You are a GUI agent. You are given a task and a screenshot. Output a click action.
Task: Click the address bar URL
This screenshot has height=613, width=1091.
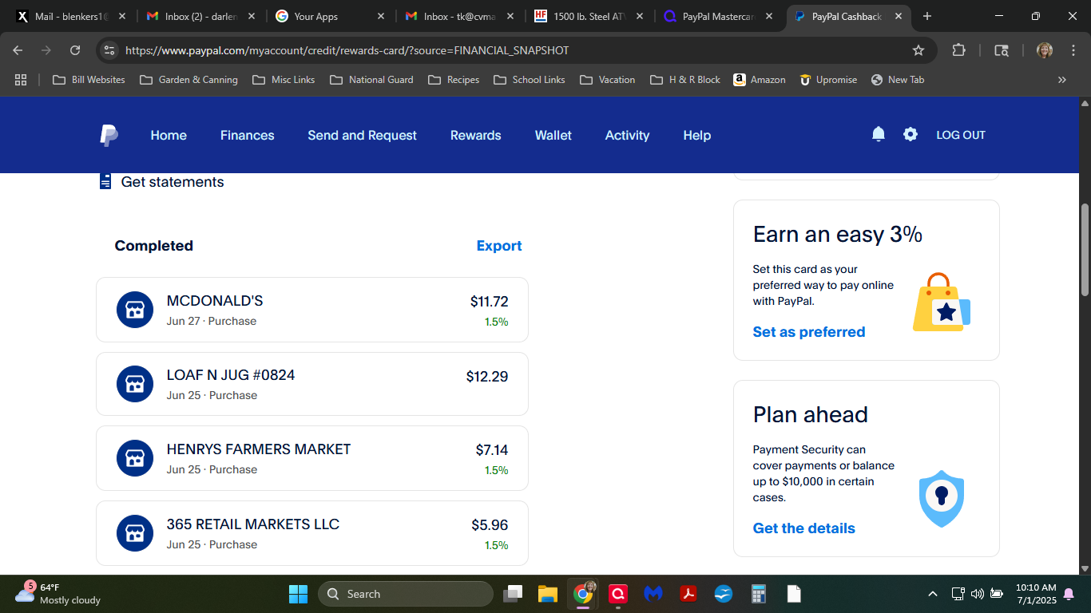[347, 50]
